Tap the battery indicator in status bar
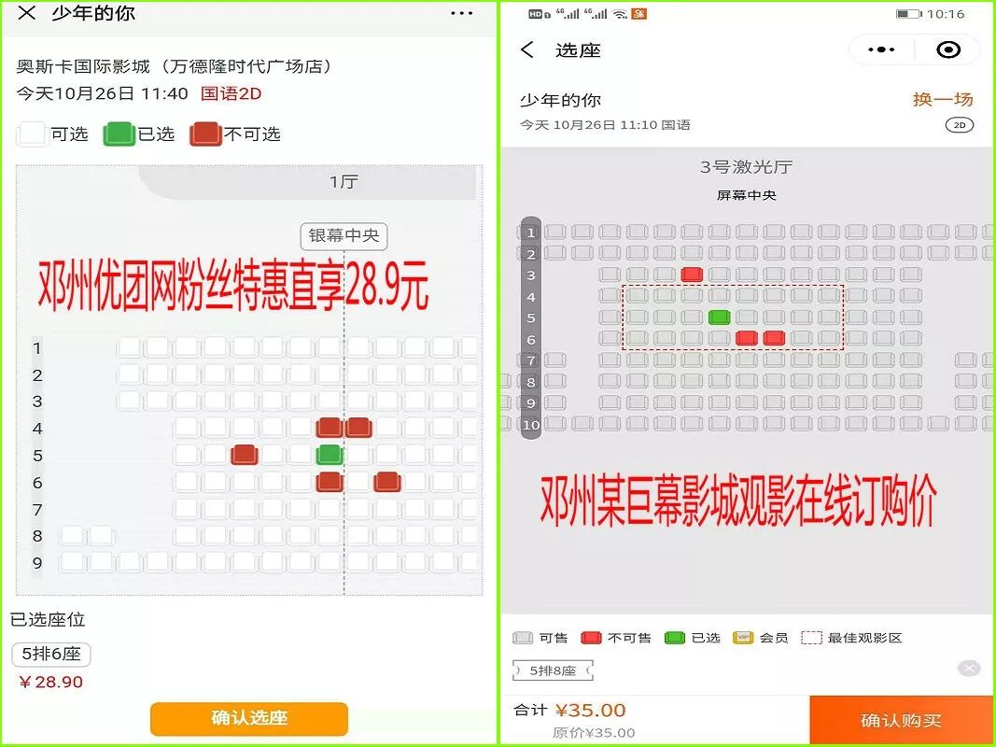 pos(908,13)
